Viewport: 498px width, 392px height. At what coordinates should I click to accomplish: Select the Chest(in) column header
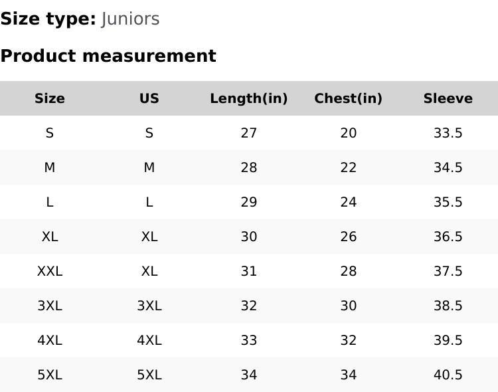coord(349,98)
